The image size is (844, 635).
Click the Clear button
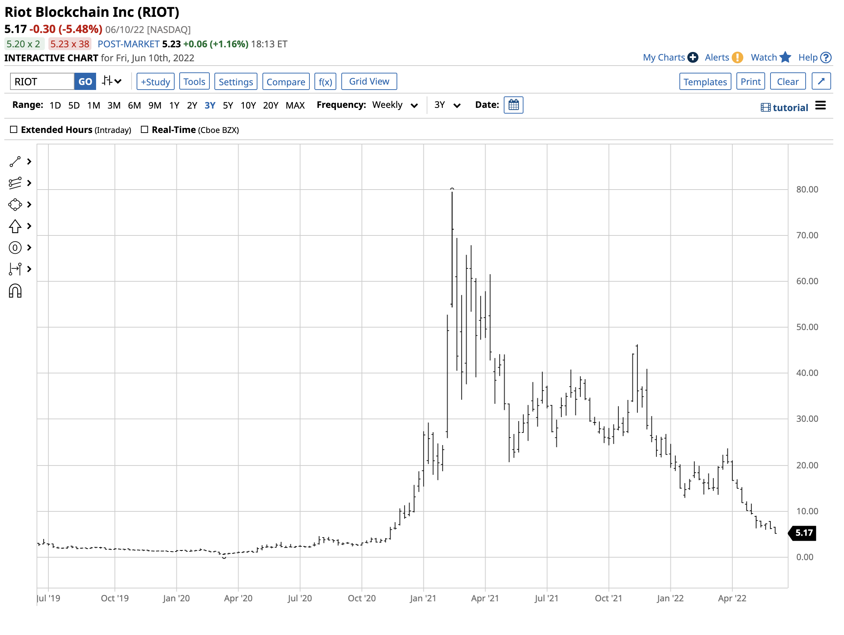pyautogui.click(x=787, y=82)
